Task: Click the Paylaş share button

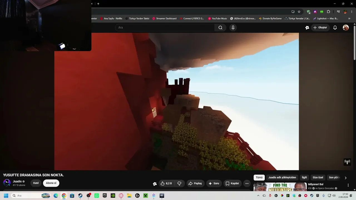Action: (x=195, y=183)
